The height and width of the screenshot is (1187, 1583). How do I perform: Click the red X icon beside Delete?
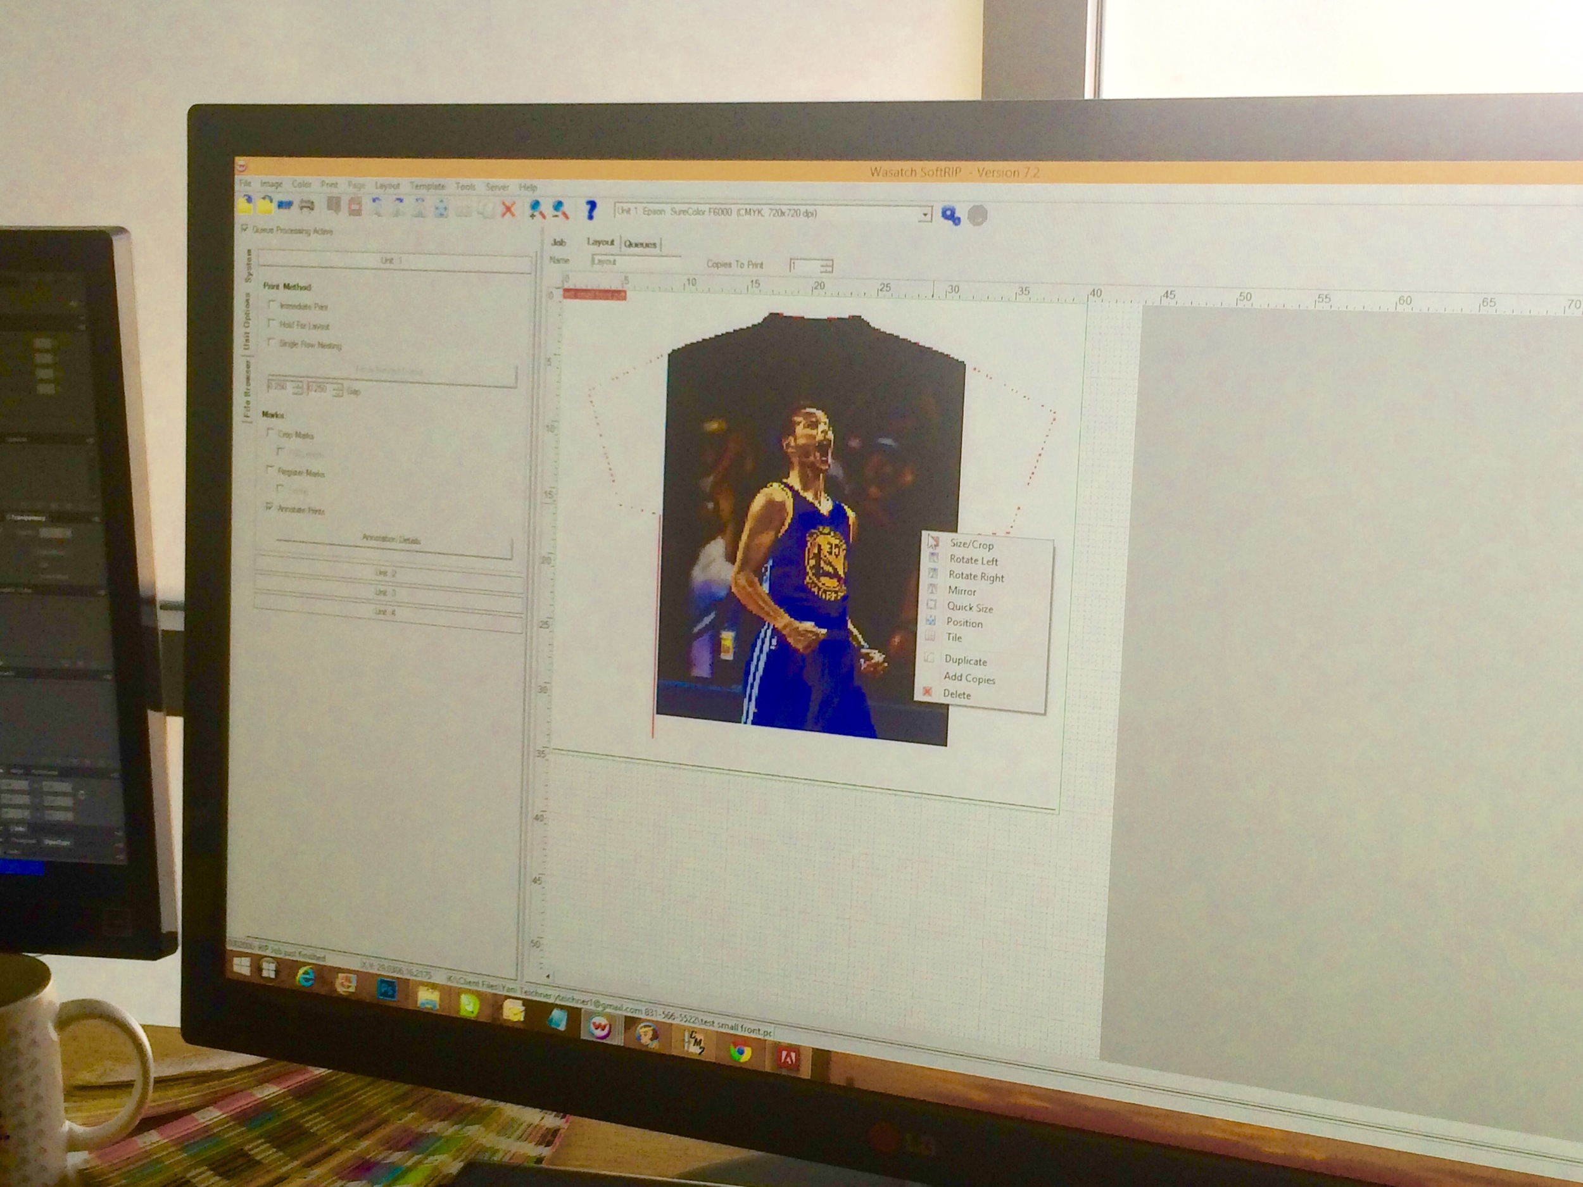(x=927, y=692)
